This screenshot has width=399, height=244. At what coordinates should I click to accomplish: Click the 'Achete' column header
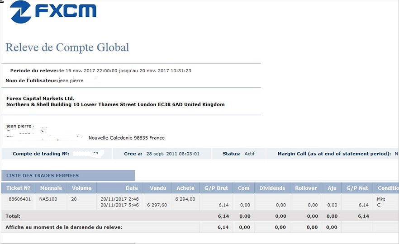[185, 188]
